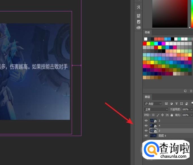Hide layer 2 via eye icon
Viewport: 193px width, 165px height.
coord(146,121)
